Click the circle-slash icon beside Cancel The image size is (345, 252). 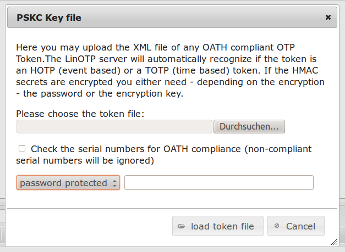[277, 226]
